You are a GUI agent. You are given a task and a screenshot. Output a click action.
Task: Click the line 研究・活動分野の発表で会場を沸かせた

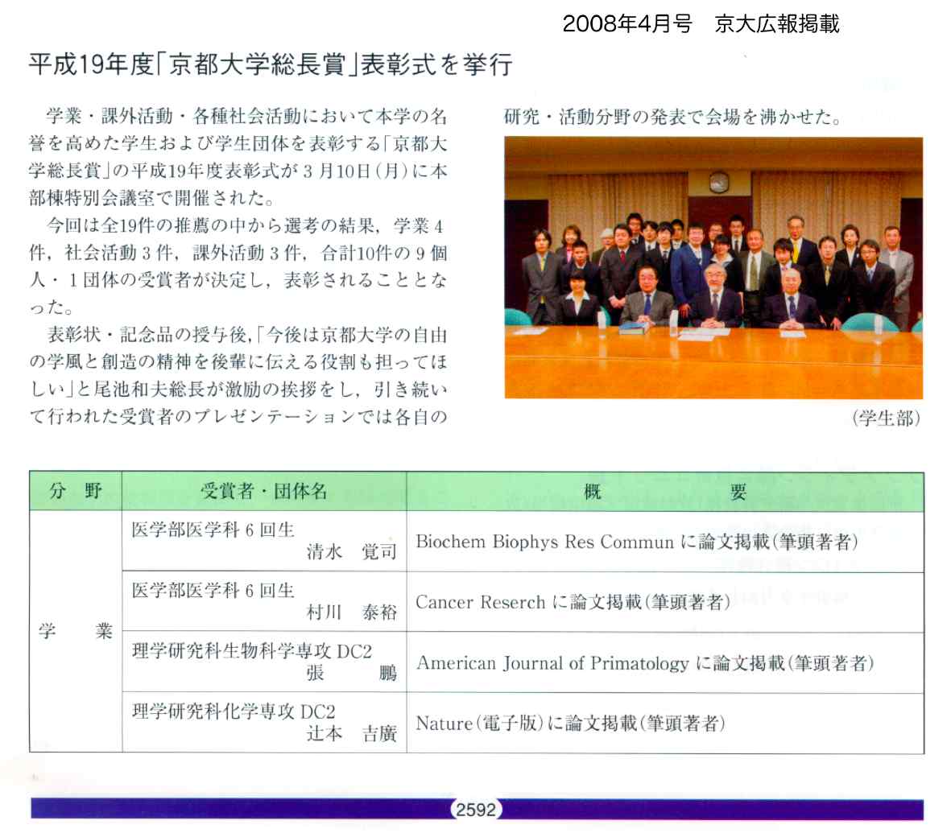tap(673, 117)
